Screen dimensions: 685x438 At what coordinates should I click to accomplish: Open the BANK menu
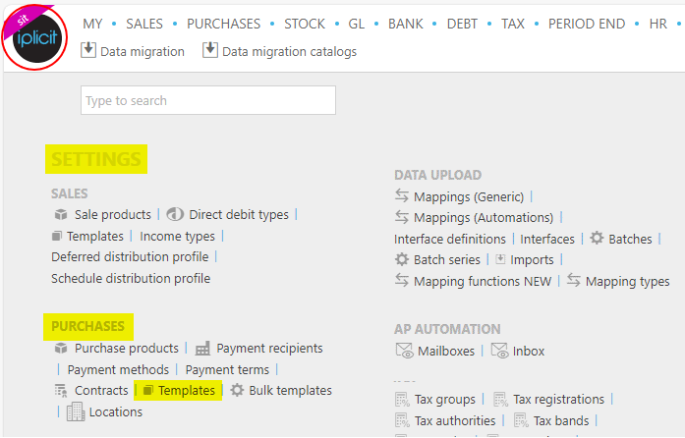click(x=406, y=24)
